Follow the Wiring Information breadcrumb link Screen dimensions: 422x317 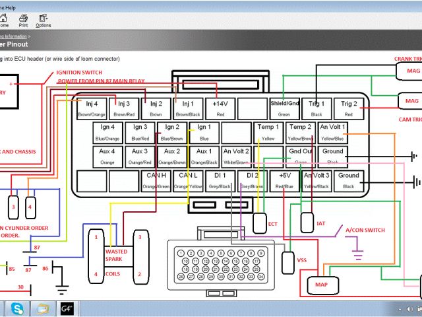pyautogui.click(x=13, y=36)
